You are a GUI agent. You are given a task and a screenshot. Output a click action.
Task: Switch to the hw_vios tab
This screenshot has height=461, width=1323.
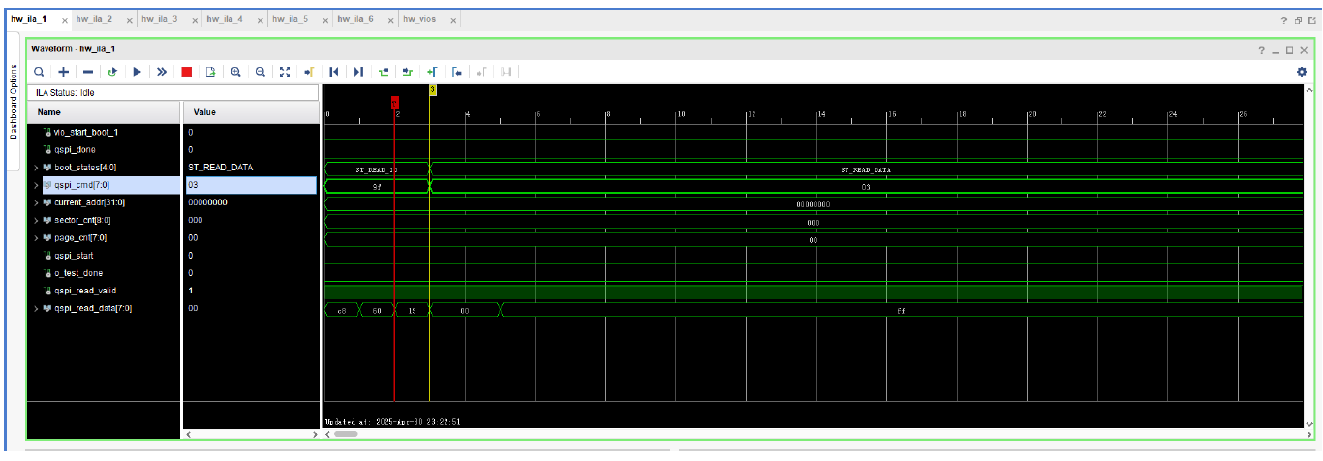click(x=418, y=19)
